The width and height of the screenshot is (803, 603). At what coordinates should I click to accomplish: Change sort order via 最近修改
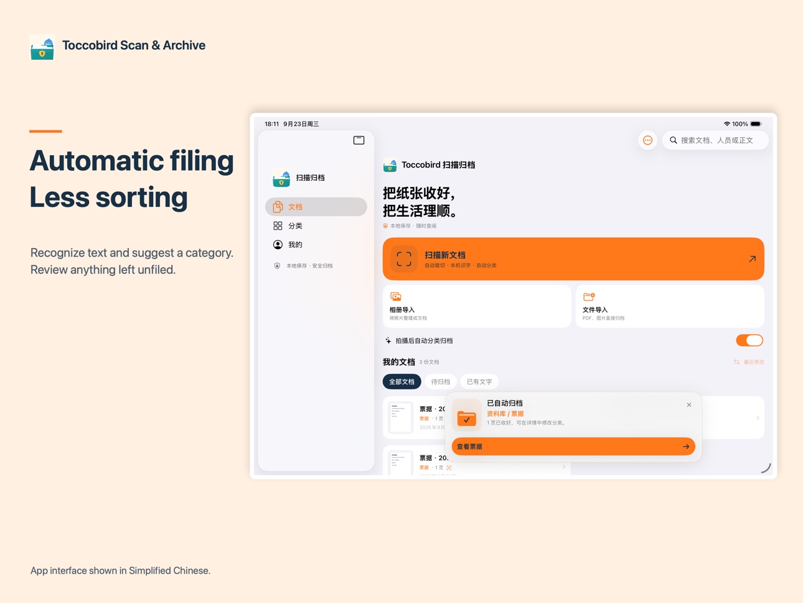749,362
